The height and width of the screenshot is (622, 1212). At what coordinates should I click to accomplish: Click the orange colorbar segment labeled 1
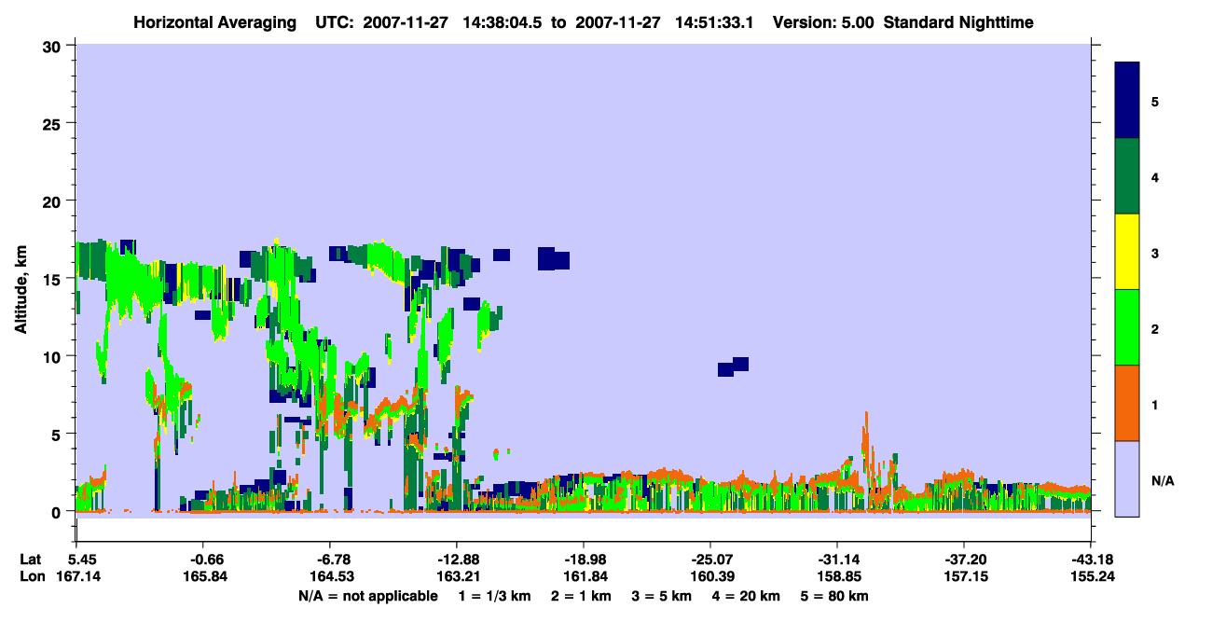[x=1127, y=403]
